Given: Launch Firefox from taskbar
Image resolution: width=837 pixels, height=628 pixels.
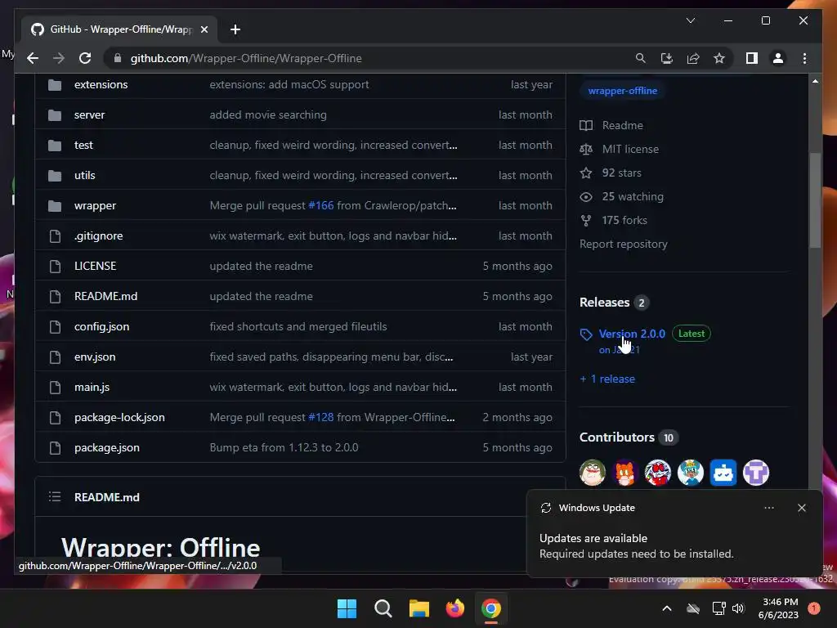Looking at the screenshot, I should tap(454, 608).
